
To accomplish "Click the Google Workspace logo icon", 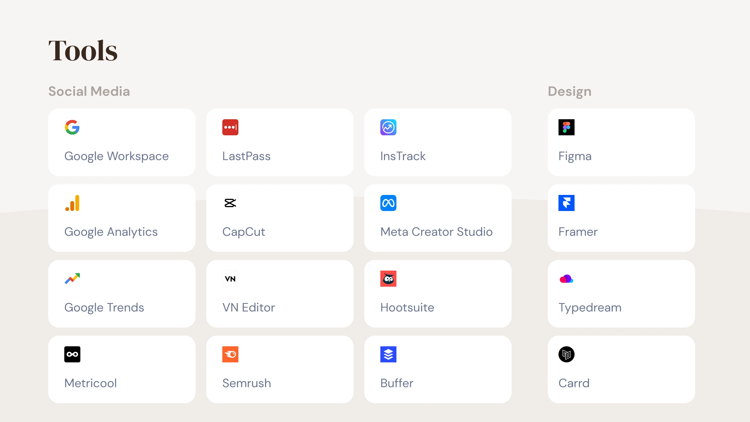I will click(x=72, y=127).
